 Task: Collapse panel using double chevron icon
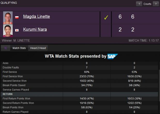click(5, 48)
